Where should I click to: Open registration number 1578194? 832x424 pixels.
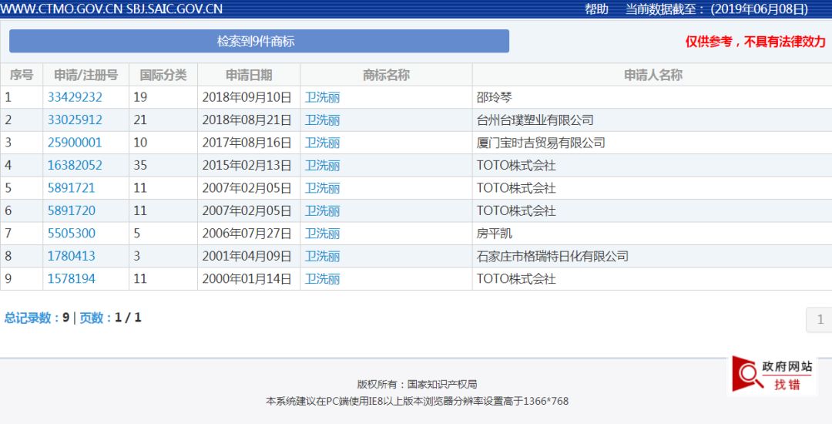[72, 278]
